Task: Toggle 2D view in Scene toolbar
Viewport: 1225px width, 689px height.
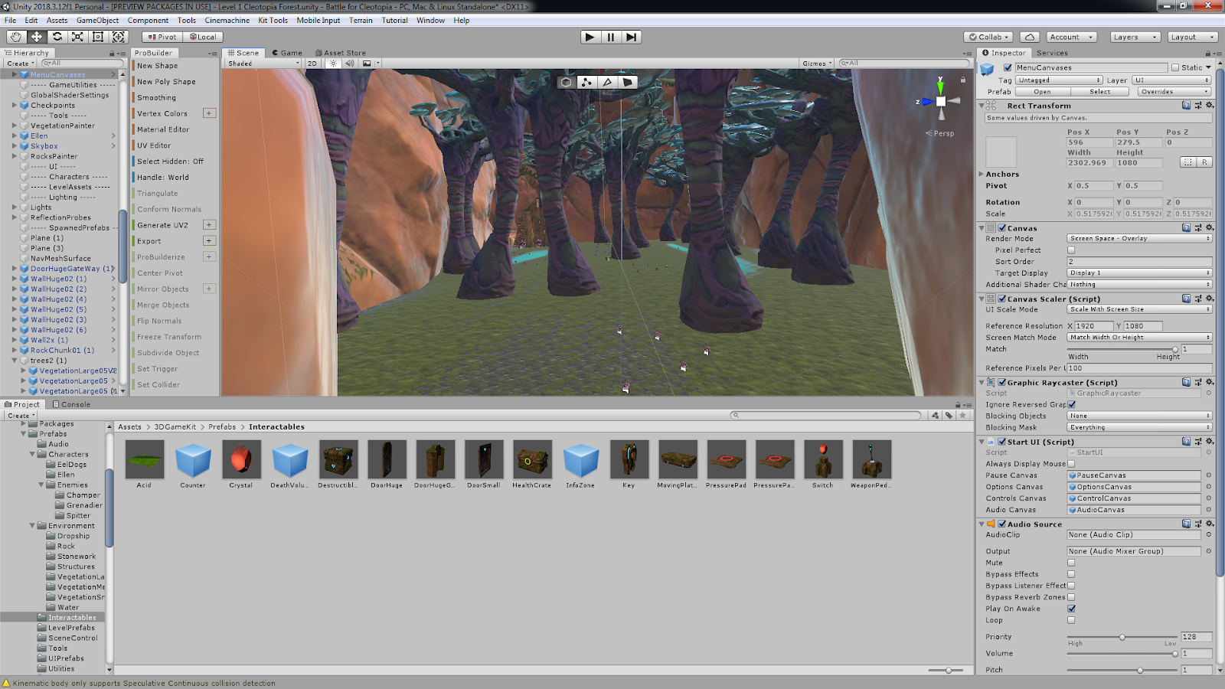Action: 312,64
